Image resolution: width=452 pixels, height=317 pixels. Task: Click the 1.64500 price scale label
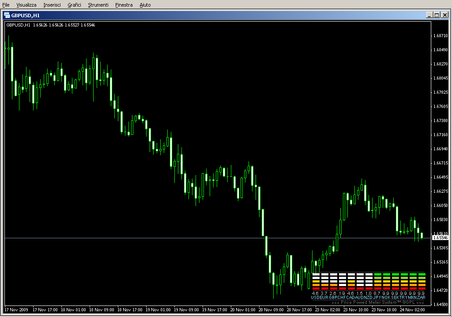(x=441, y=305)
